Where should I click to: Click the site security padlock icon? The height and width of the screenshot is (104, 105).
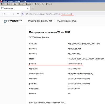click(x=27, y=14)
